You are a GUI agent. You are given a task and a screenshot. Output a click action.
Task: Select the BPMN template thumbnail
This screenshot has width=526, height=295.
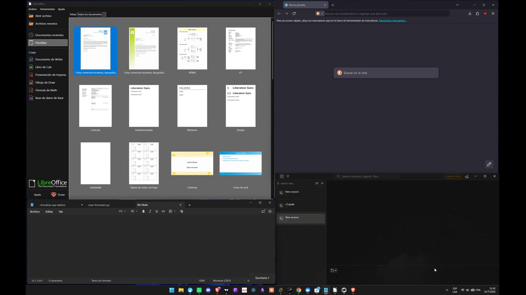(x=192, y=48)
